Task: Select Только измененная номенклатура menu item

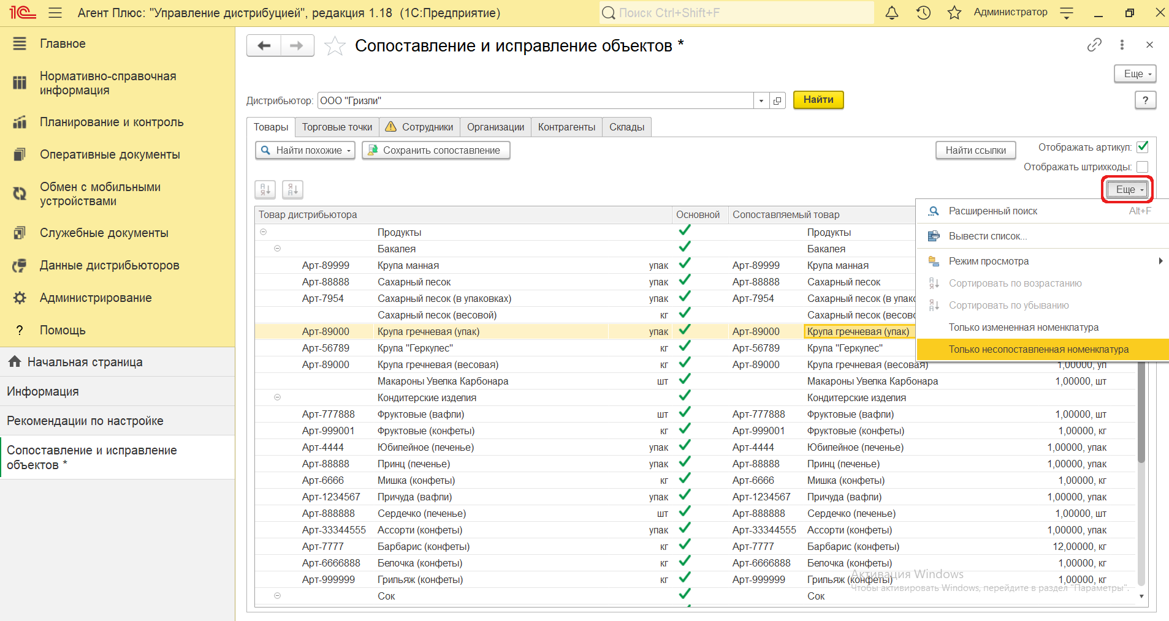Action: click(x=1043, y=328)
